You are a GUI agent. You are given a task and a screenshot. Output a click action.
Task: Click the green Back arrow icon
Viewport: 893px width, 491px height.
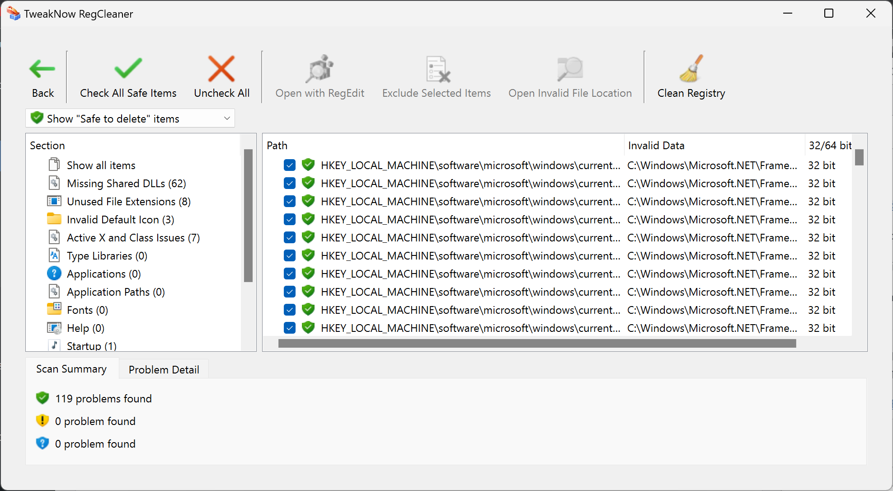pos(42,69)
